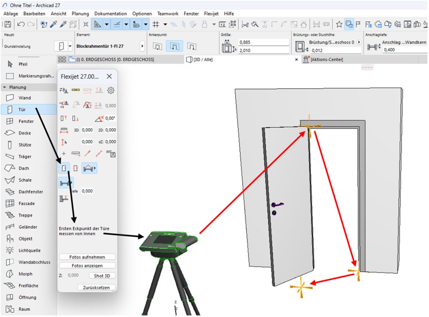The height and width of the screenshot is (317, 429).
Task: Select the Decke slab tool
Action: point(28,133)
